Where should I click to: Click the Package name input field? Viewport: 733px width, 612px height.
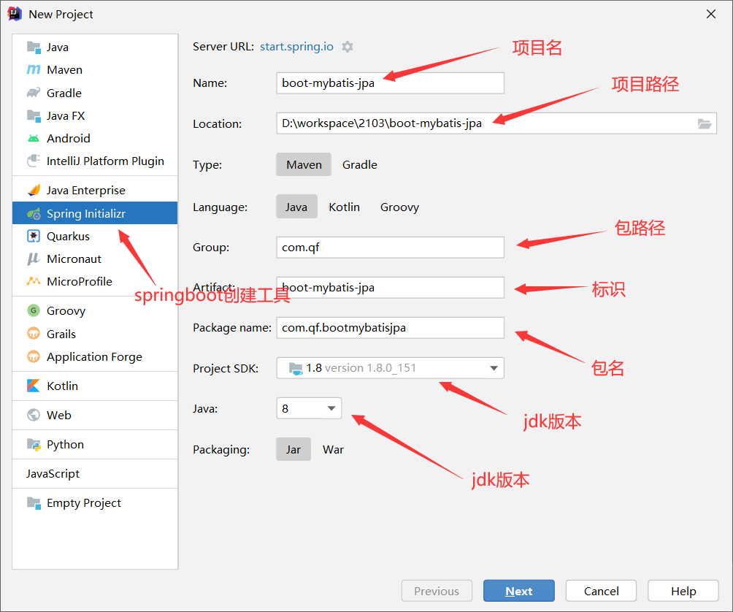tap(391, 328)
